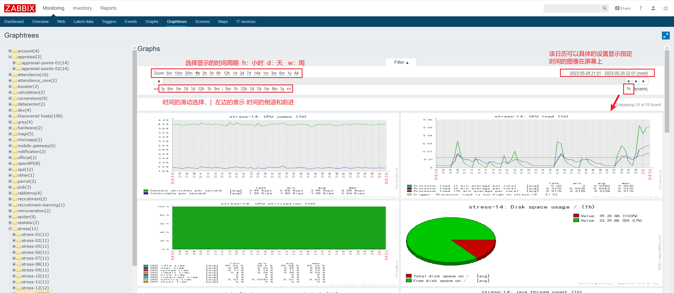The width and height of the screenshot is (674, 293).
Task: Select the All zoom period
Action: [x=296, y=73]
